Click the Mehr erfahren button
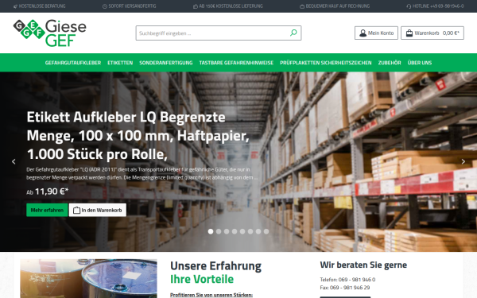 point(47,210)
